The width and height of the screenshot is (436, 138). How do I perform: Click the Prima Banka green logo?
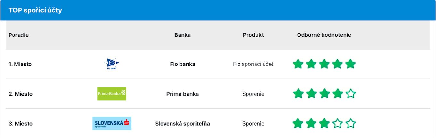[112, 94]
